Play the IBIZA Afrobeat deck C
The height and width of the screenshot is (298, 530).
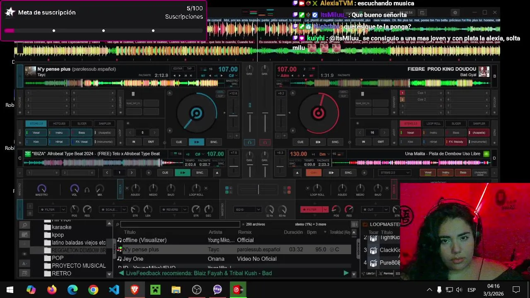[x=182, y=173]
